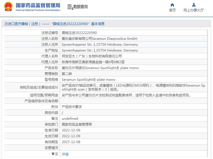Viewport: 213px width, 159px height.
Task: Open 详情 details link
Action: [x=65, y=154]
